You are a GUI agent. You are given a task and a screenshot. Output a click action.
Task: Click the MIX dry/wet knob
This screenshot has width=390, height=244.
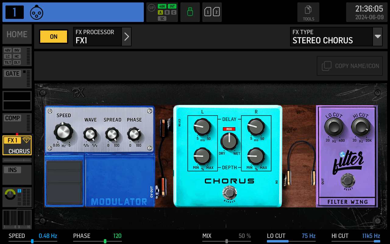[x=229, y=142]
